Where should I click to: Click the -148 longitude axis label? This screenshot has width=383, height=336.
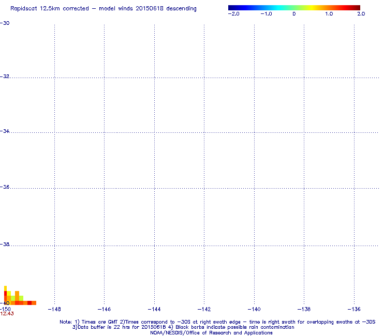click(54, 310)
